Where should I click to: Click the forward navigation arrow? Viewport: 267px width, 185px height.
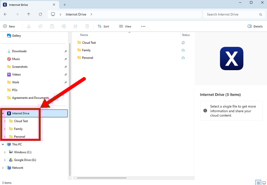[17, 14]
